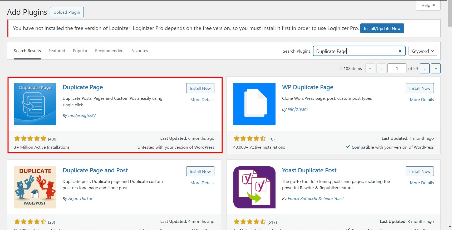Click the '40,000+ Active Installations' text
The width and height of the screenshot is (452, 230).
coord(259,147)
